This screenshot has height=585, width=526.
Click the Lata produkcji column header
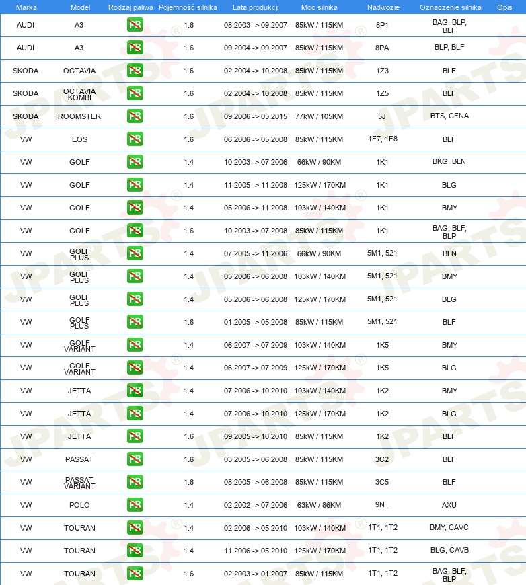(256, 7)
